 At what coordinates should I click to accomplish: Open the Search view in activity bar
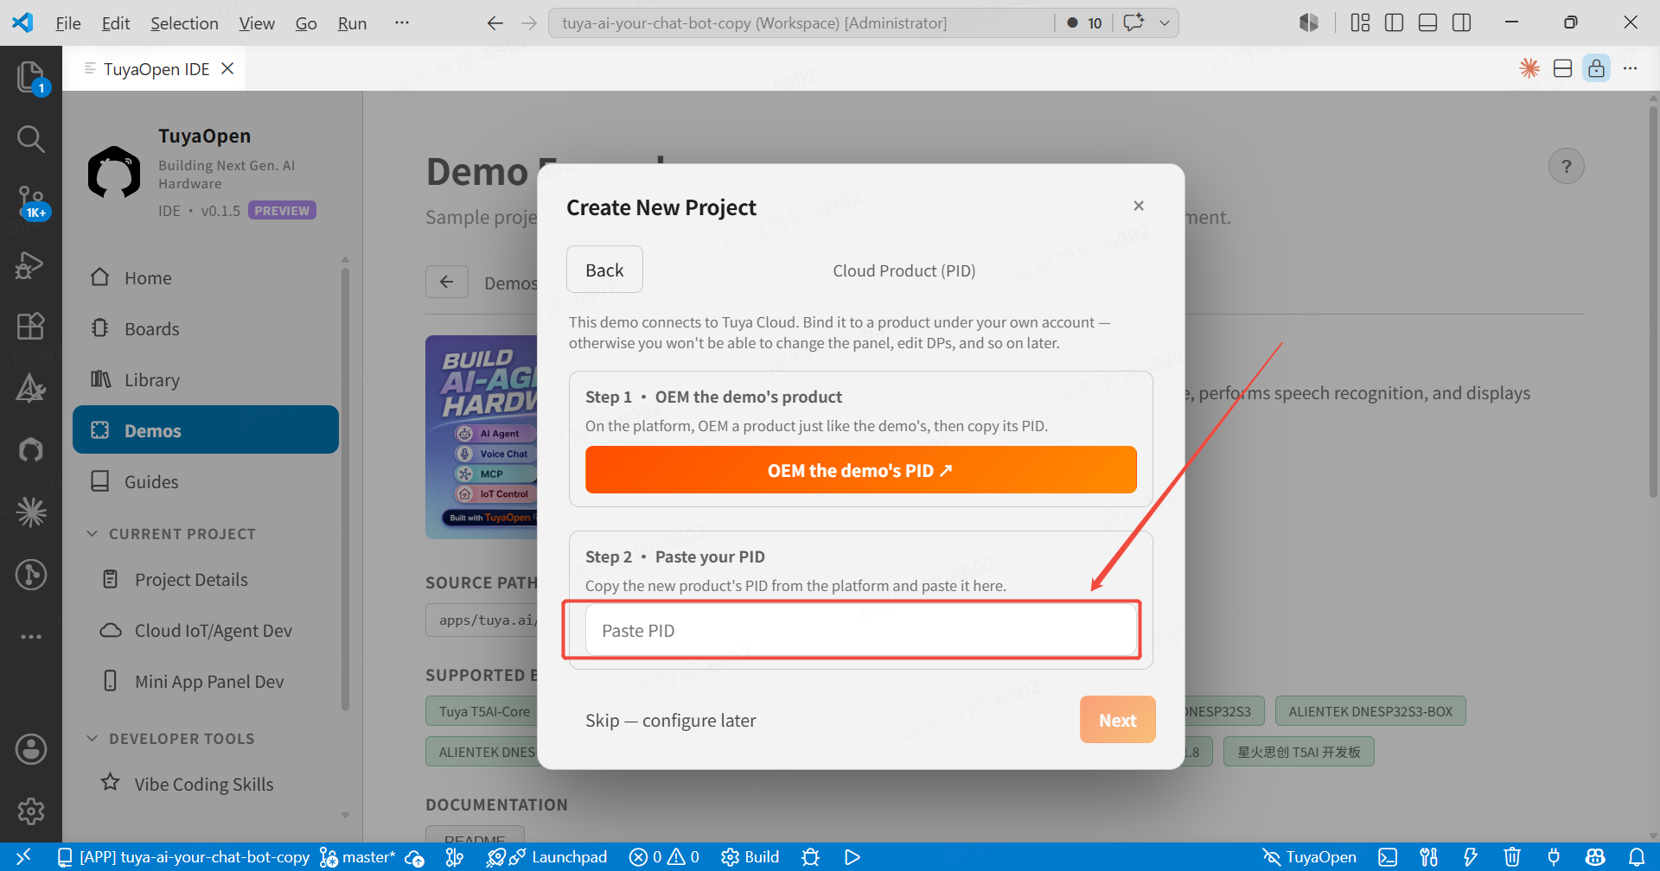click(x=30, y=138)
